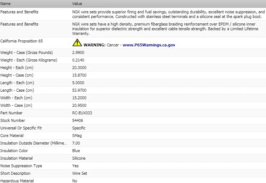266x183 pixels.
Task: Select the Noise Suppression Type value Yes
Action: tap(75, 166)
